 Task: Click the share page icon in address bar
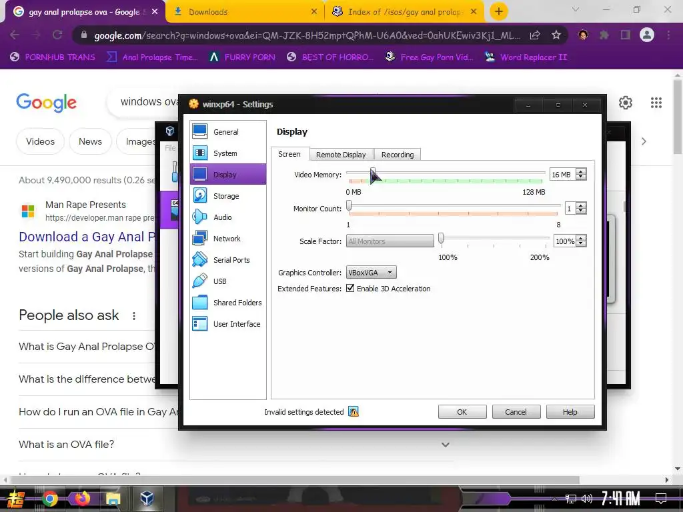(x=535, y=35)
